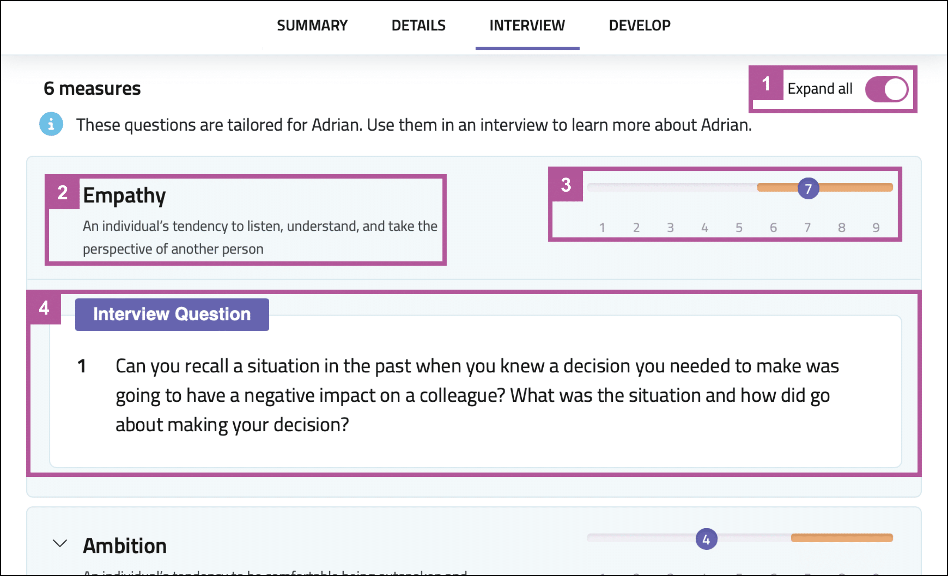This screenshot has width=948, height=576.
Task: Click the Empathy score 7 marker
Action: [x=808, y=188]
